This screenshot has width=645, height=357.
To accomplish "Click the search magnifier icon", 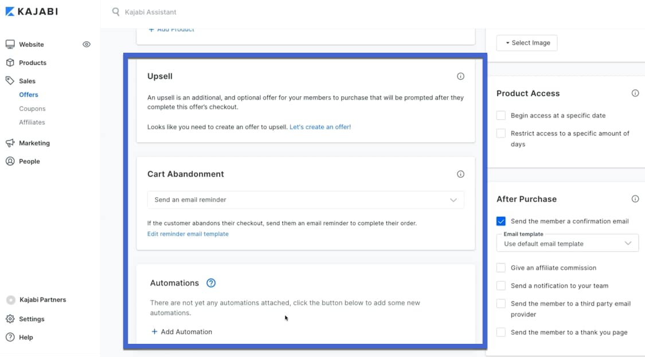I will 116,12.
